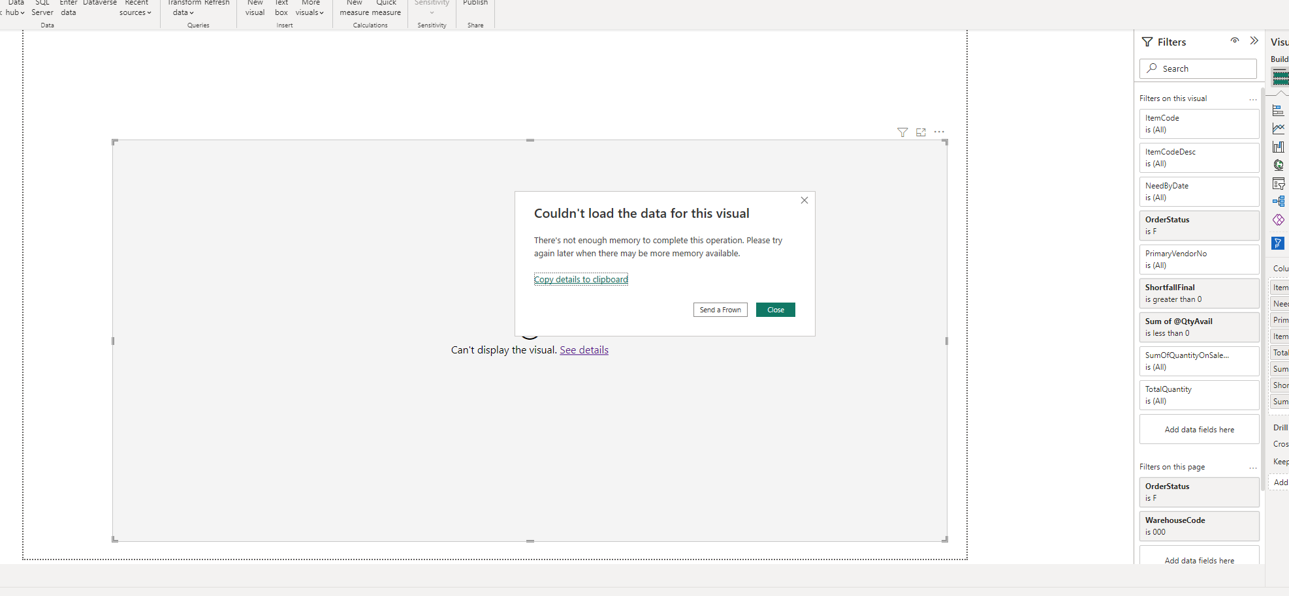
Task: Expand the SumOfQuantityOnSale filter card
Action: (x=1199, y=361)
